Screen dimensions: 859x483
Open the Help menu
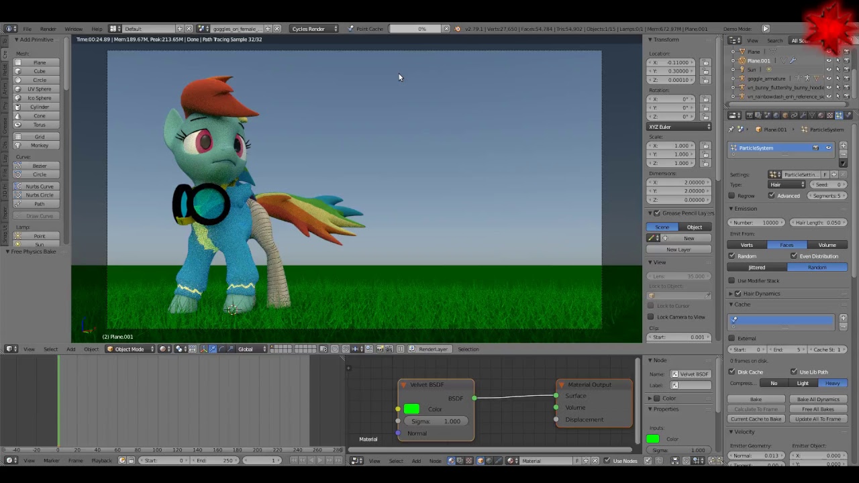pyautogui.click(x=97, y=29)
